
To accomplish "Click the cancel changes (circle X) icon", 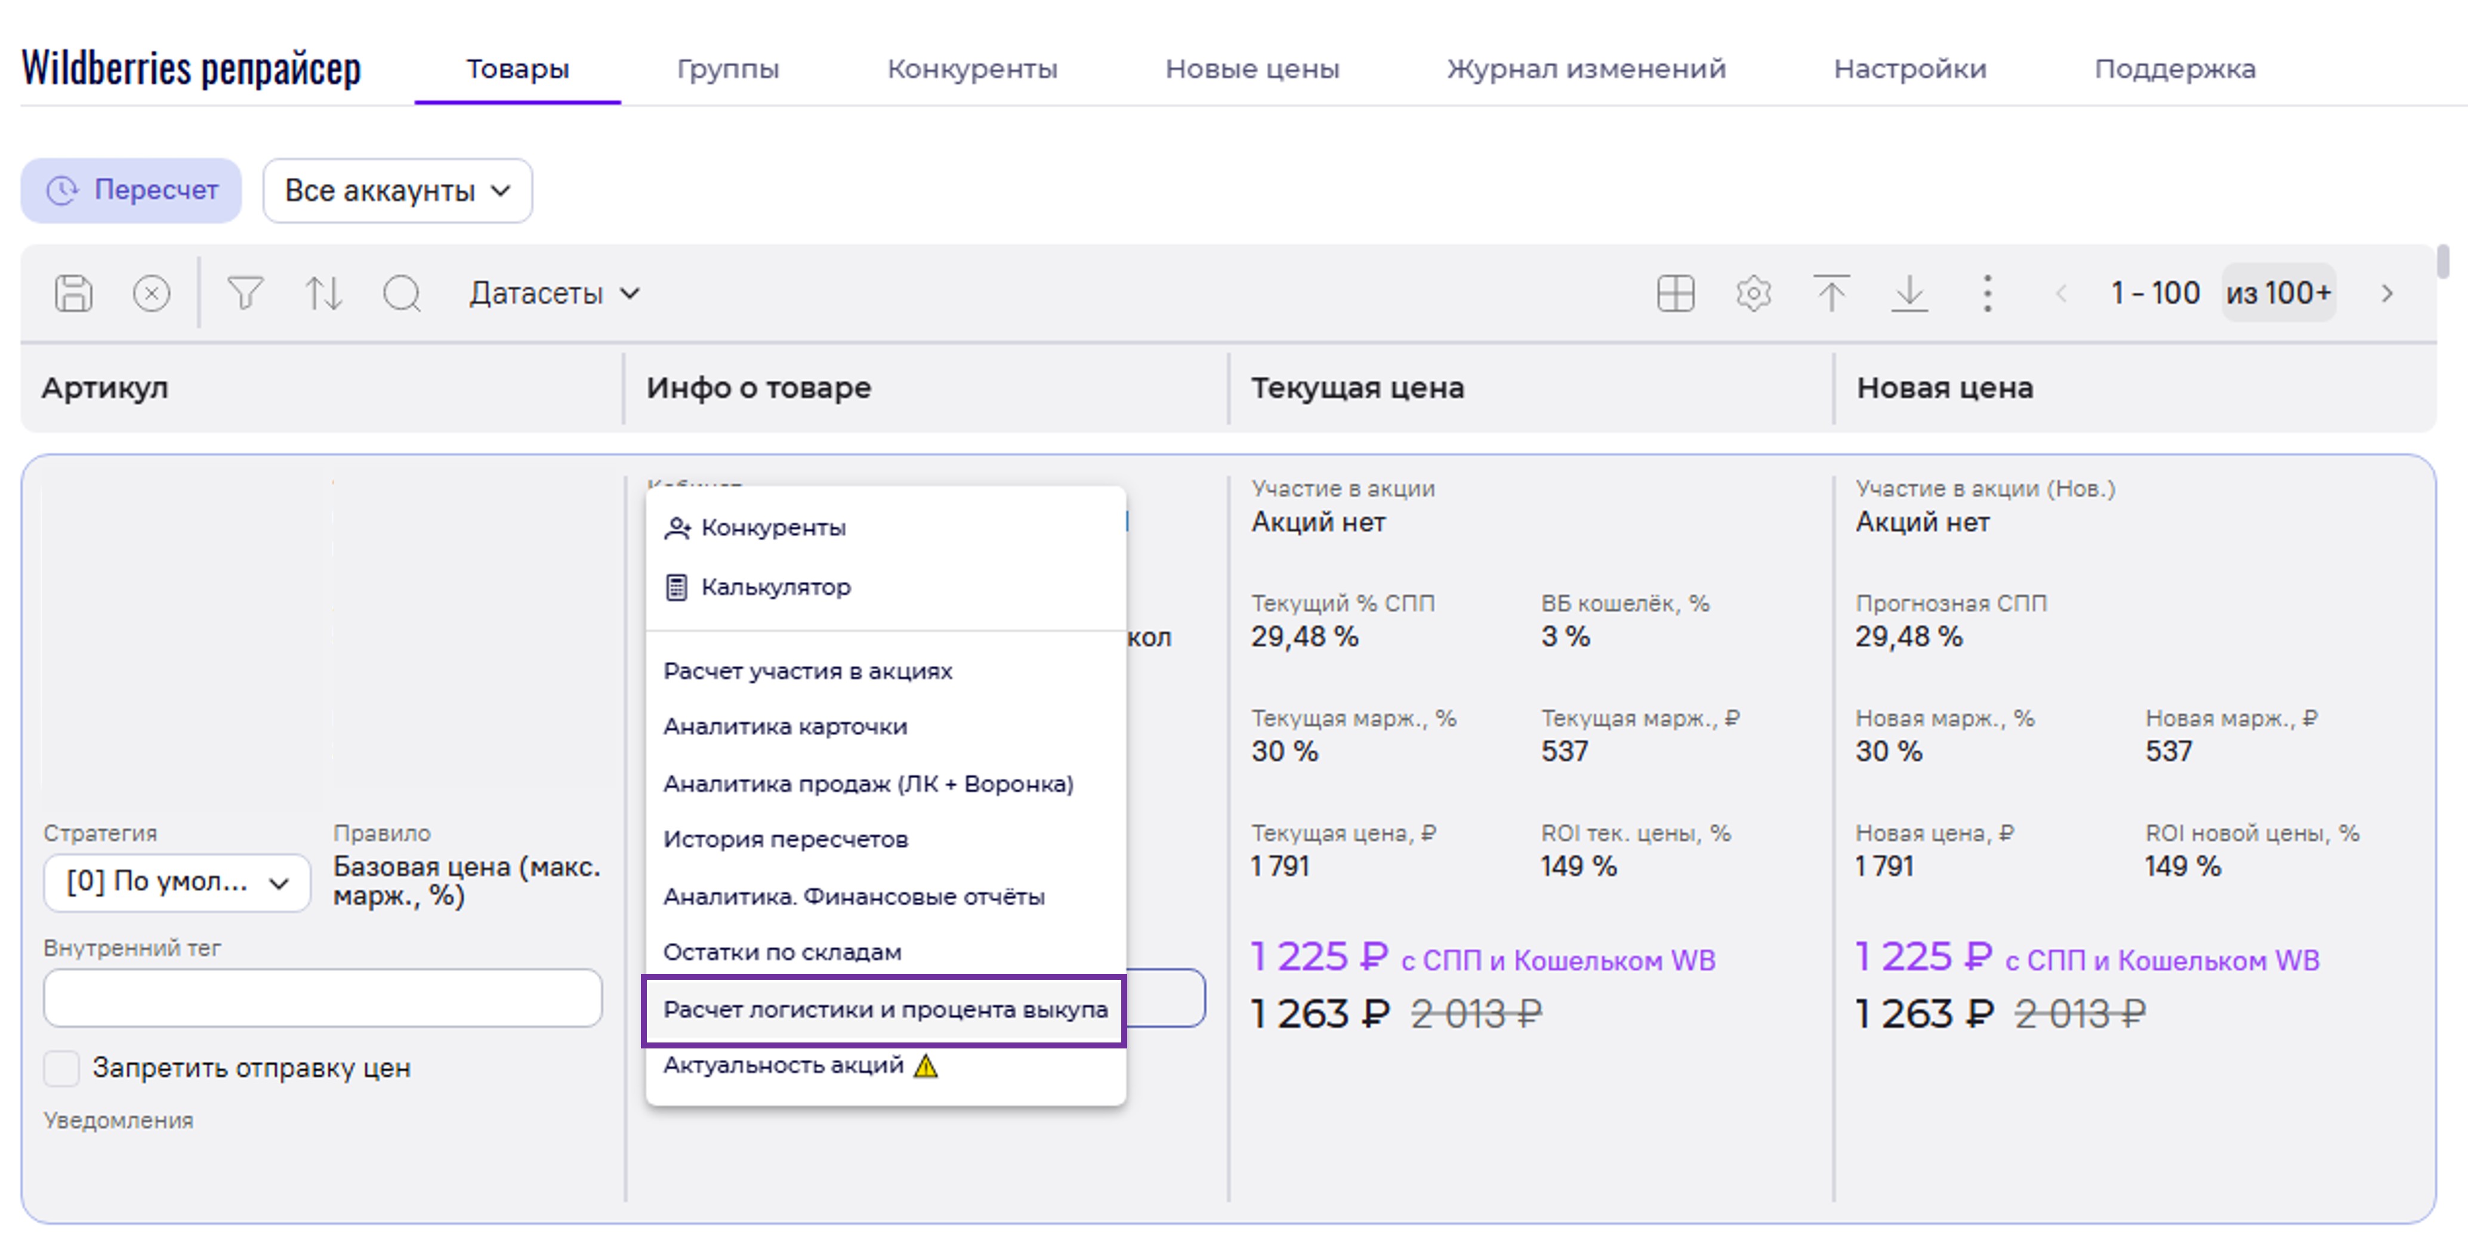I will (x=152, y=293).
